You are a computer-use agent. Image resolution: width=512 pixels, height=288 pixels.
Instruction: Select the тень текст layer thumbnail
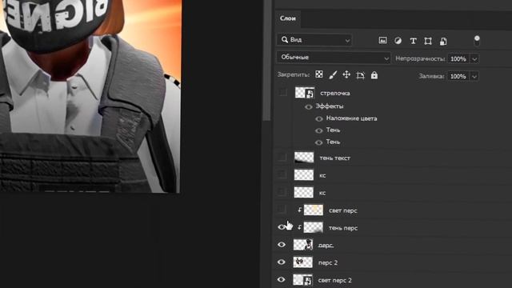pos(304,158)
